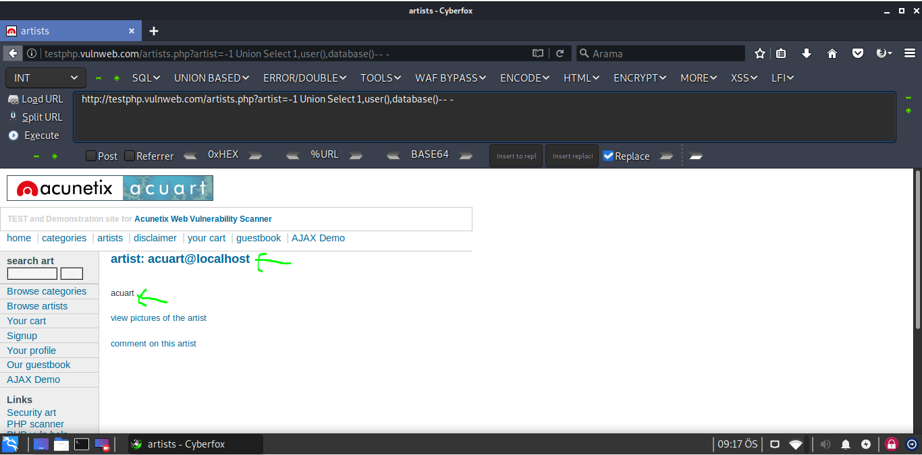The width and height of the screenshot is (922, 455).
Task: Expand the ERROR/DOUBLE menu
Action: [x=304, y=78]
